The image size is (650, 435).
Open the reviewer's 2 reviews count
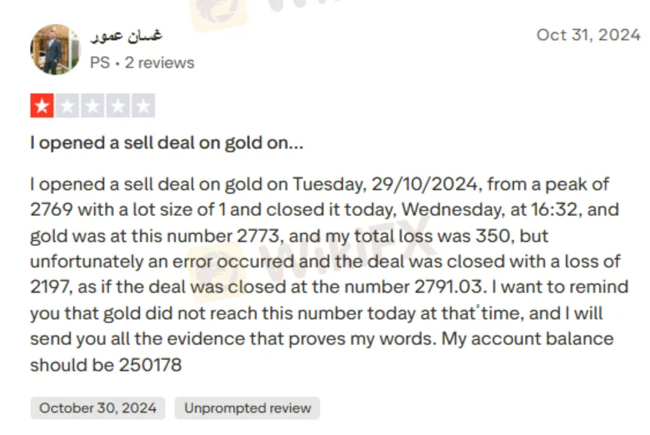[x=159, y=63]
